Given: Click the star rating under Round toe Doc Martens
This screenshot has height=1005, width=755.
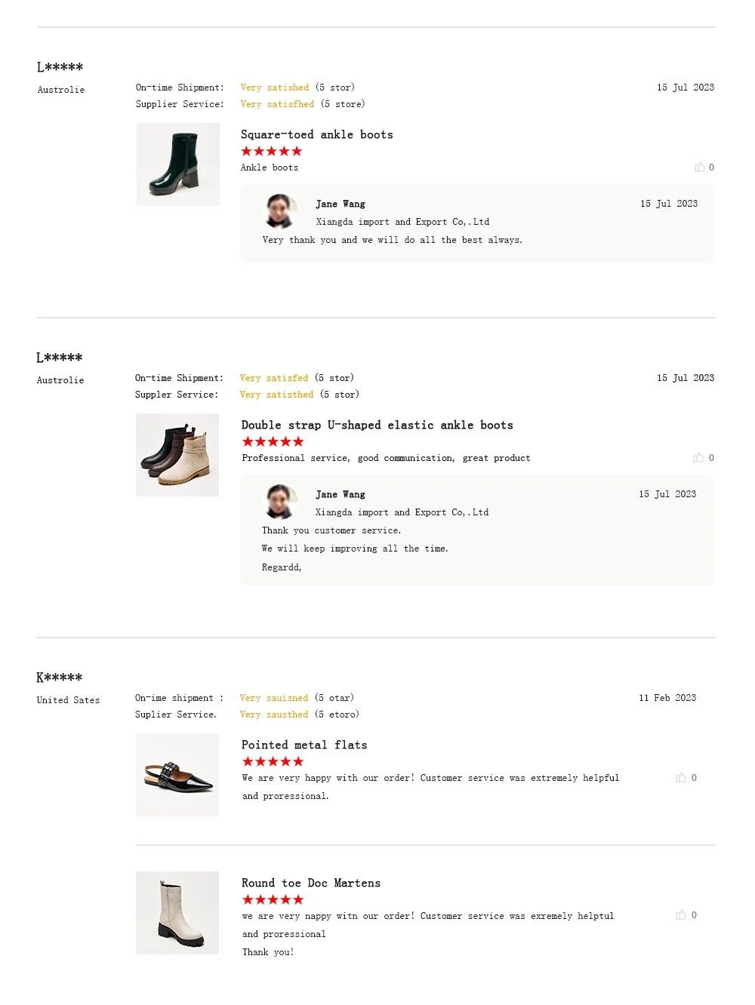Looking at the screenshot, I should [273, 899].
